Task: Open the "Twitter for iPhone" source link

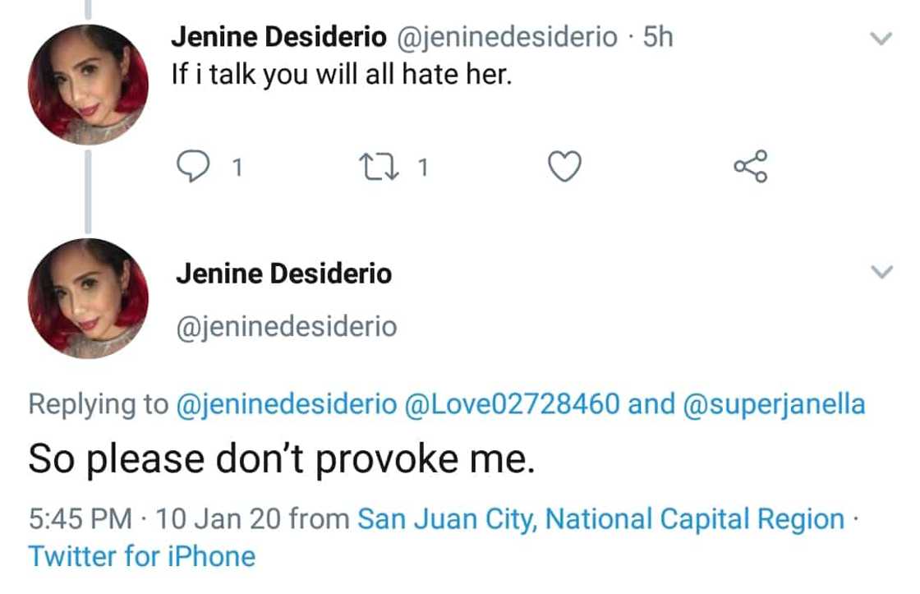Action: click(142, 556)
